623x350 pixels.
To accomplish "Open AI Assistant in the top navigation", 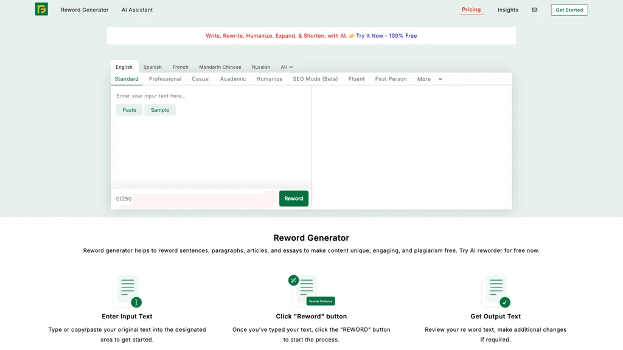I will [137, 10].
